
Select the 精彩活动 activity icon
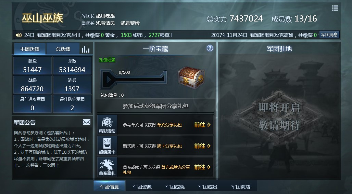click(107, 125)
